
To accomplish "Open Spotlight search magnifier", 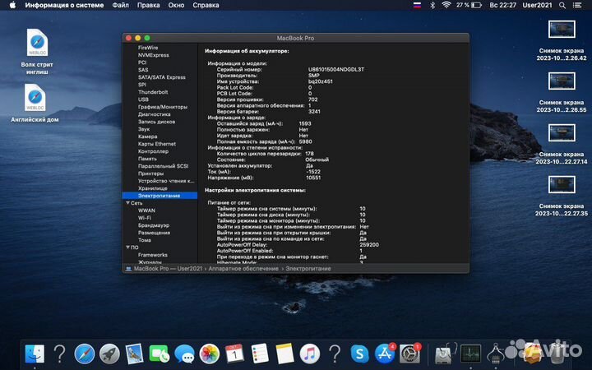I will pos(562,5).
